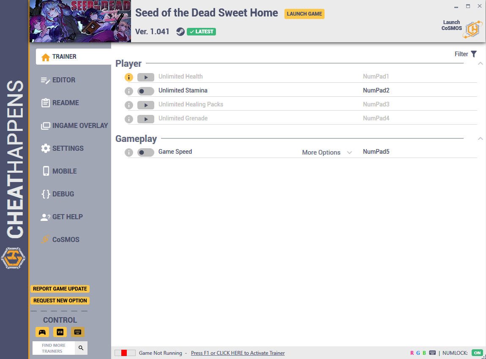The width and height of the screenshot is (486, 359).
Task: Activate the Game Speed option
Action: click(146, 152)
